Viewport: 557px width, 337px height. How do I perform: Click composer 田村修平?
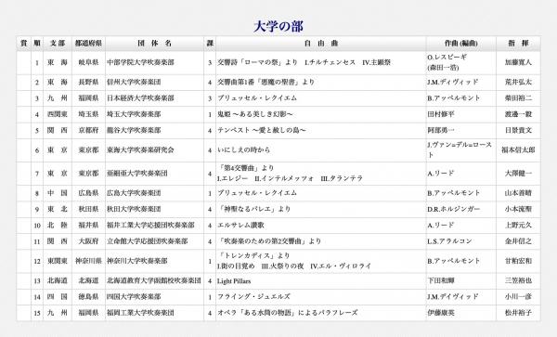[441, 114]
